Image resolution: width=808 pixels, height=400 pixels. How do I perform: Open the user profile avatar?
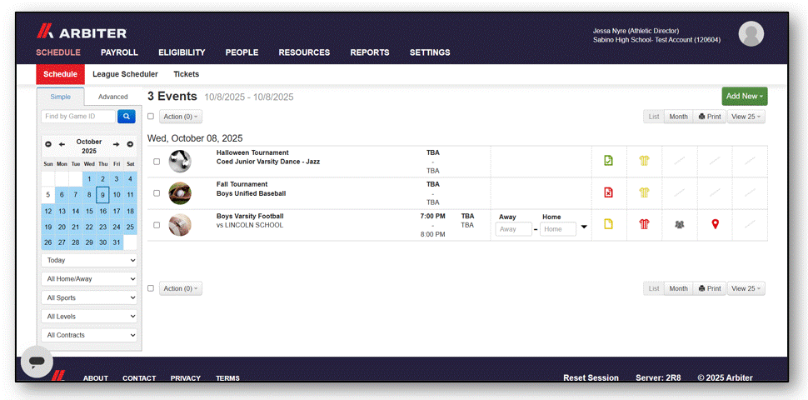(751, 34)
